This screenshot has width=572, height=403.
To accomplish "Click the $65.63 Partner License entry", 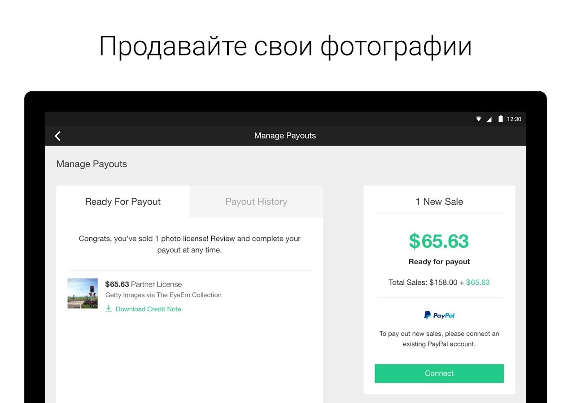I will coord(144,284).
